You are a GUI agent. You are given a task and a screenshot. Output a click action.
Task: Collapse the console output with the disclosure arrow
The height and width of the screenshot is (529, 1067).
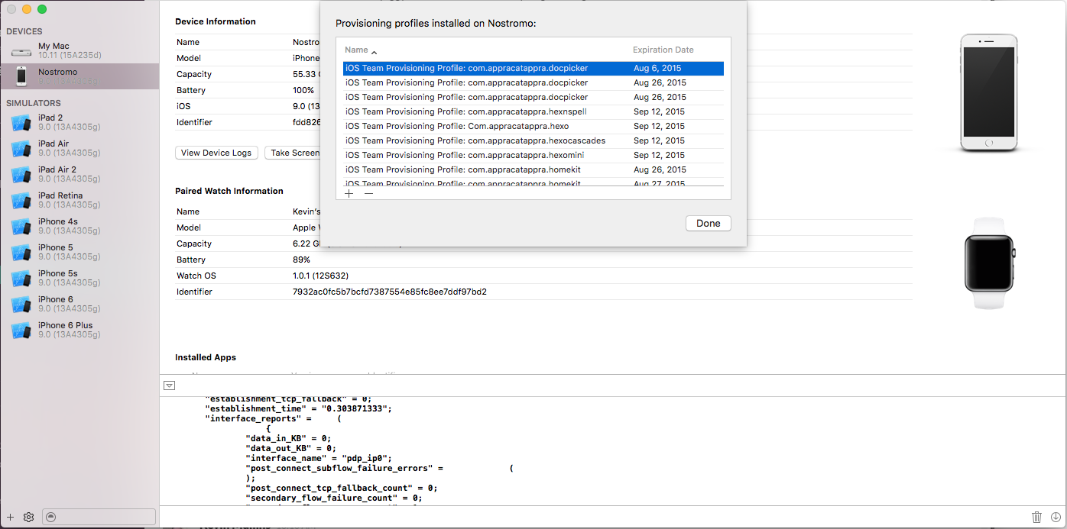(x=169, y=385)
